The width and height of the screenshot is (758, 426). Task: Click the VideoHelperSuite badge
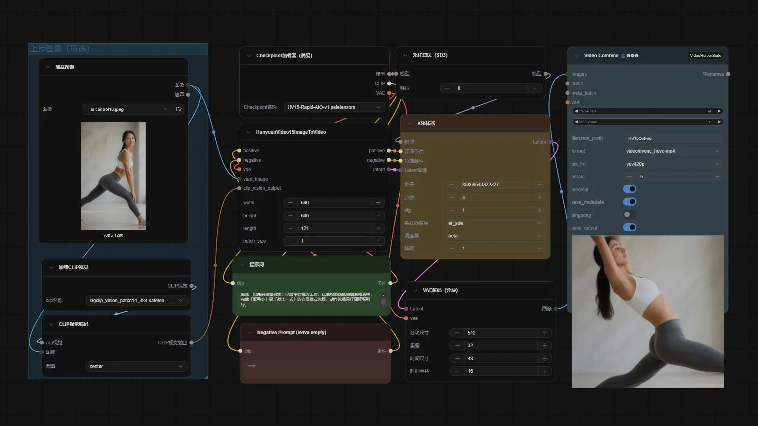tap(705, 56)
